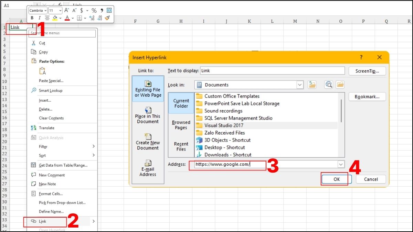Open the Bookmark dialog
The width and height of the screenshot is (413, 232).
click(x=367, y=97)
